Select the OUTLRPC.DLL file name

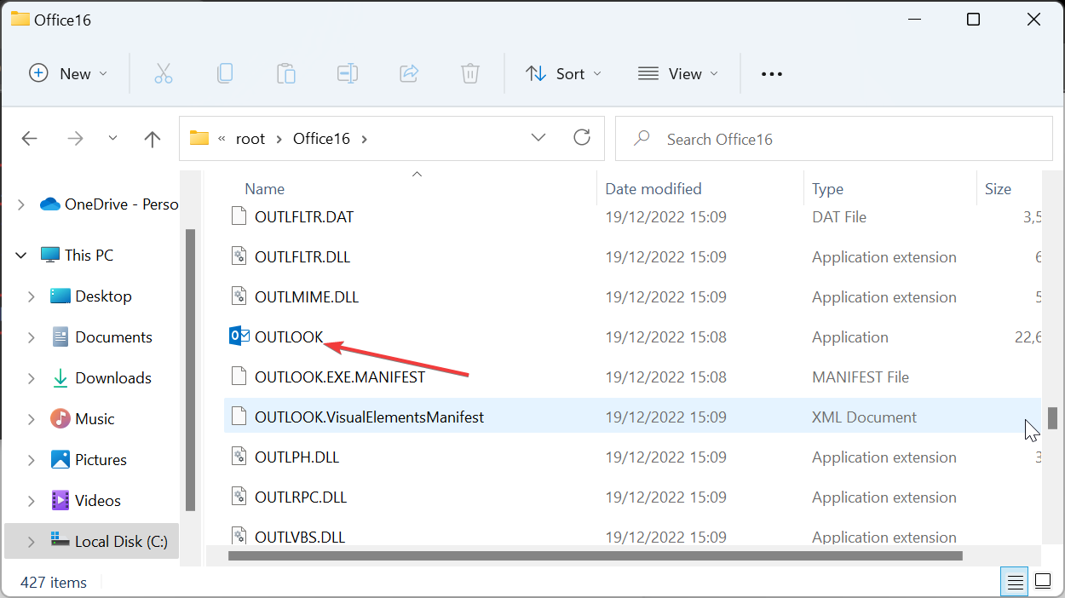point(301,497)
